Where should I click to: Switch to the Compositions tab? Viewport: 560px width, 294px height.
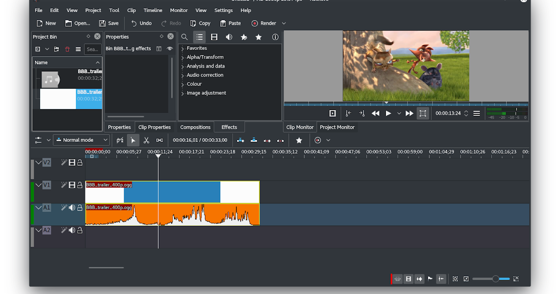point(195,127)
